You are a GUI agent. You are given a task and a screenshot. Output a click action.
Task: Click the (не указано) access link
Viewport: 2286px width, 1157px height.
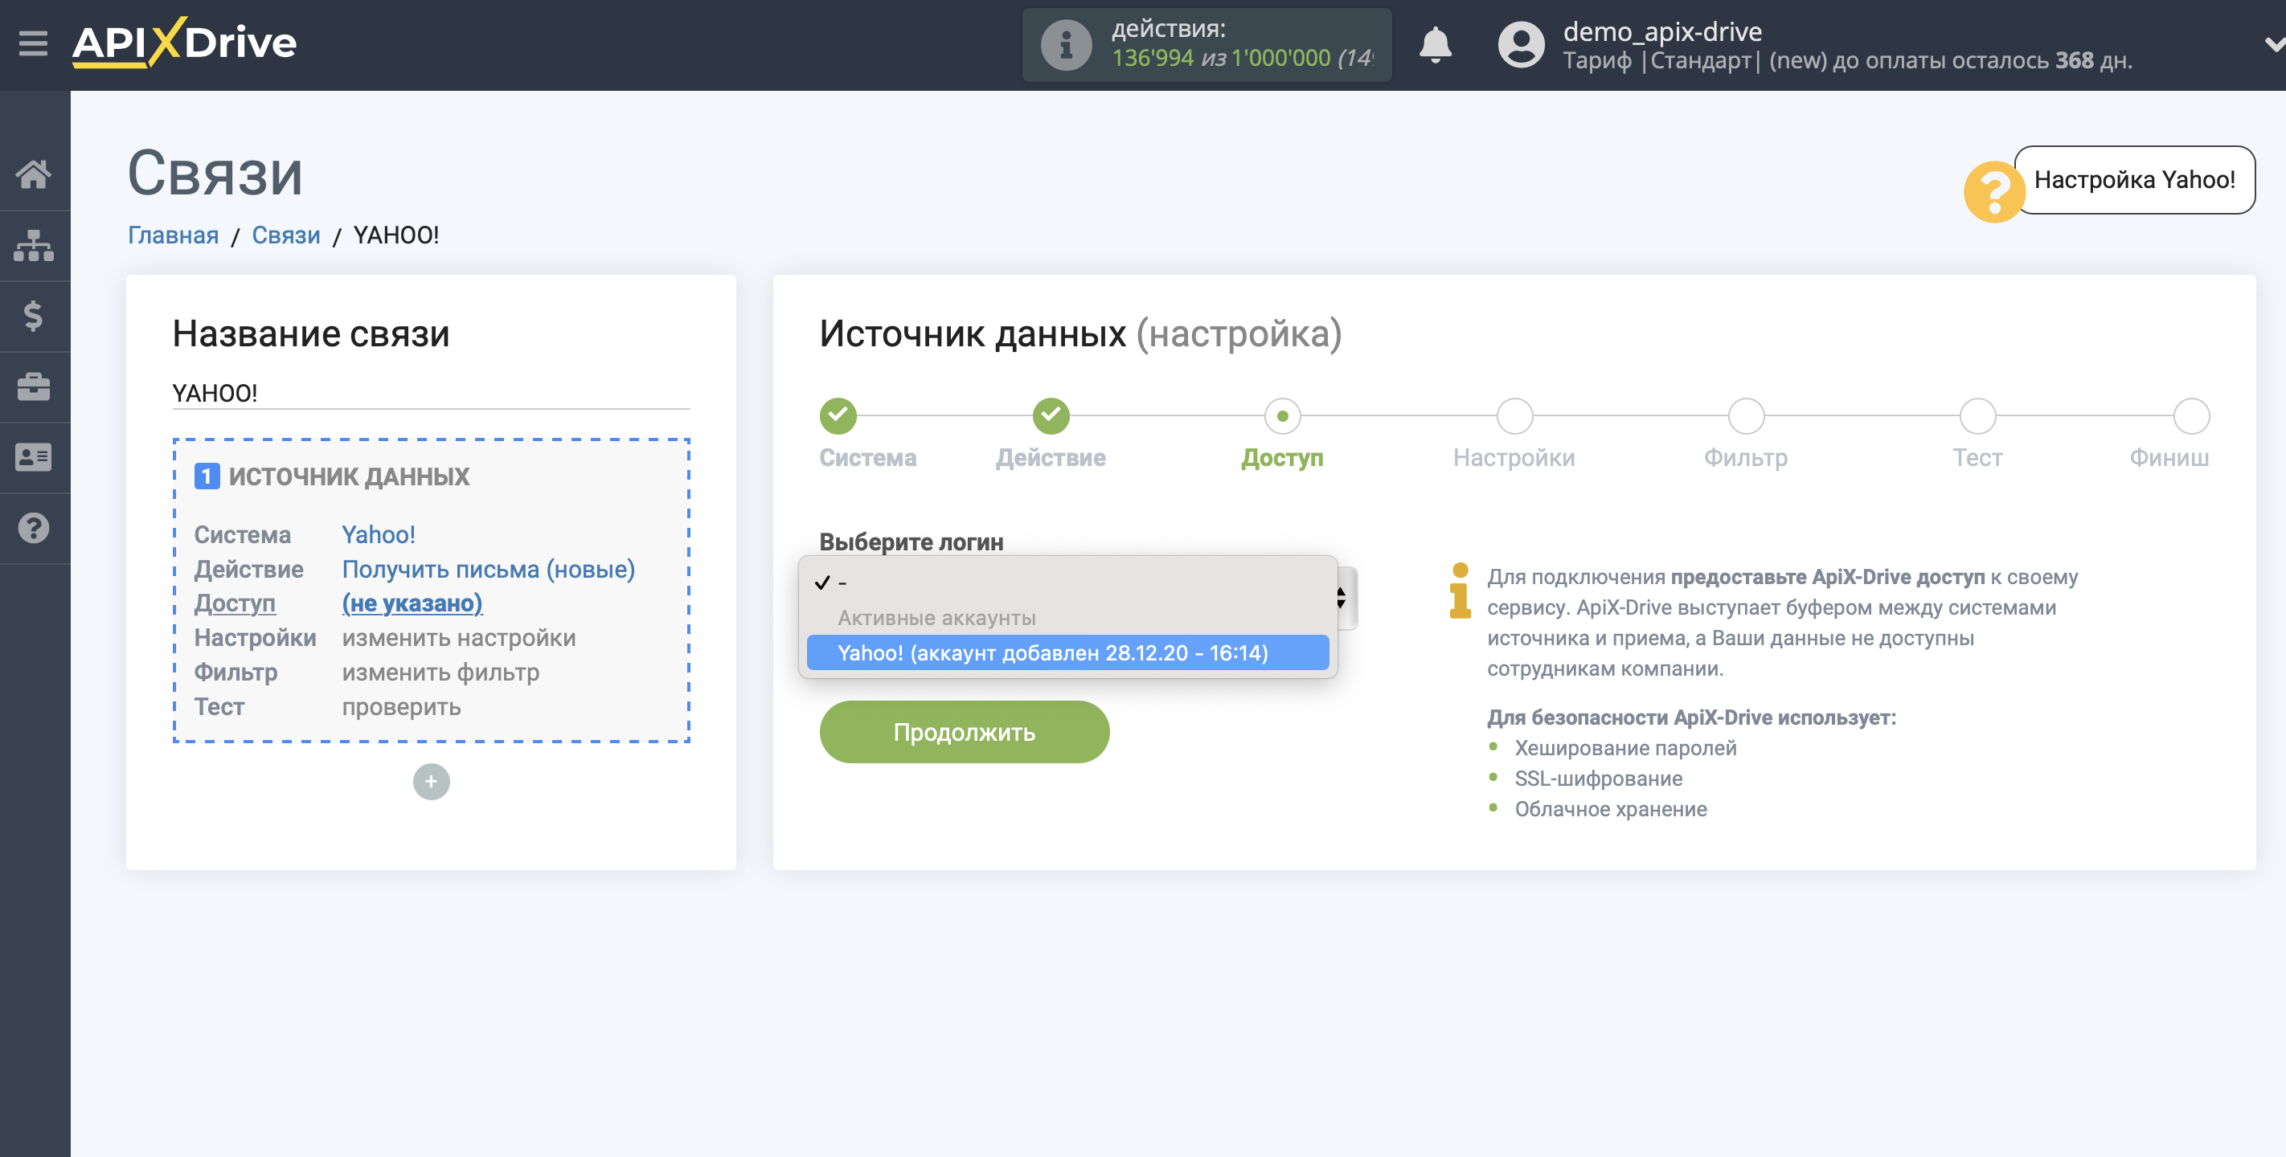[x=412, y=603]
